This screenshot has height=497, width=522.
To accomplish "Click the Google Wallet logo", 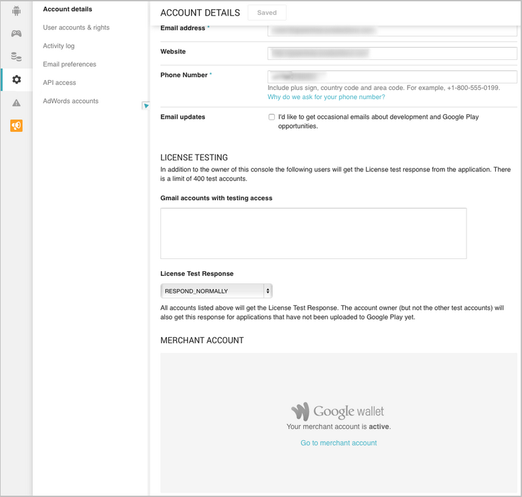I will [x=338, y=412].
